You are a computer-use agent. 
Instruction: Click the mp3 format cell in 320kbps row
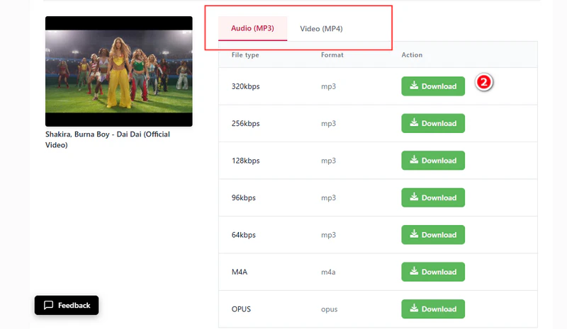[x=328, y=87]
